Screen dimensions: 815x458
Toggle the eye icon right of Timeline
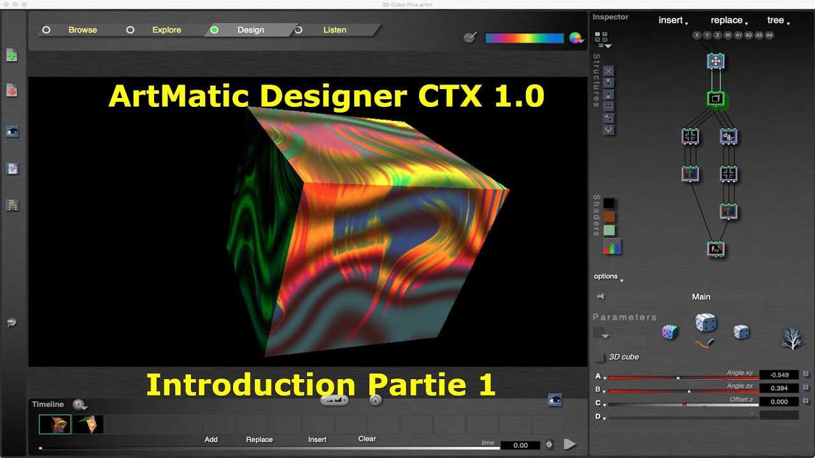pos(555,399)
